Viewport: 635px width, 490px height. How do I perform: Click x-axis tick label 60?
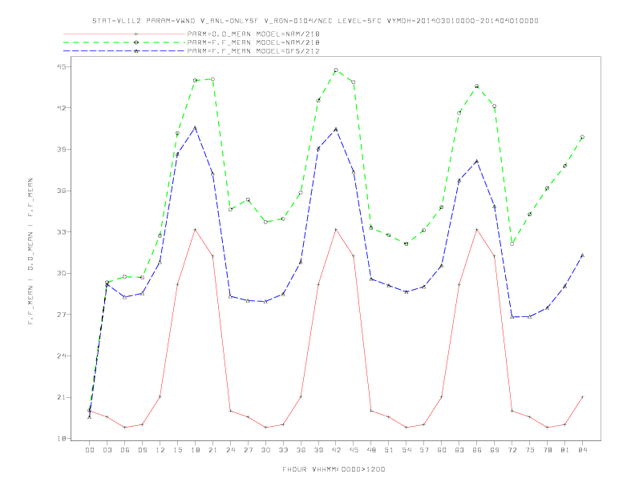coord(442,450)
